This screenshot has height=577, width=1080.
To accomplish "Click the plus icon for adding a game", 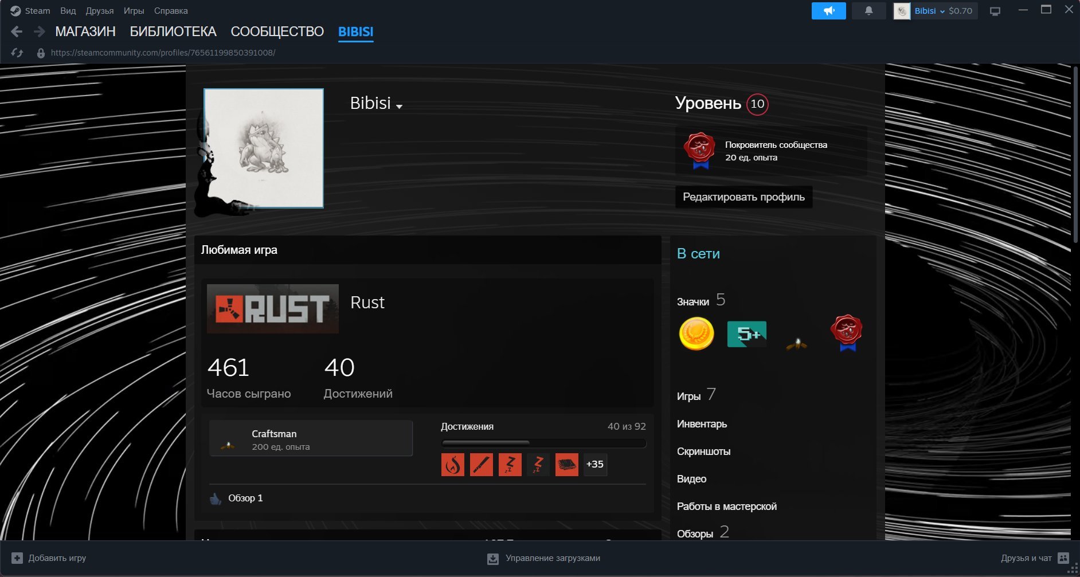I will pos(17,558).
